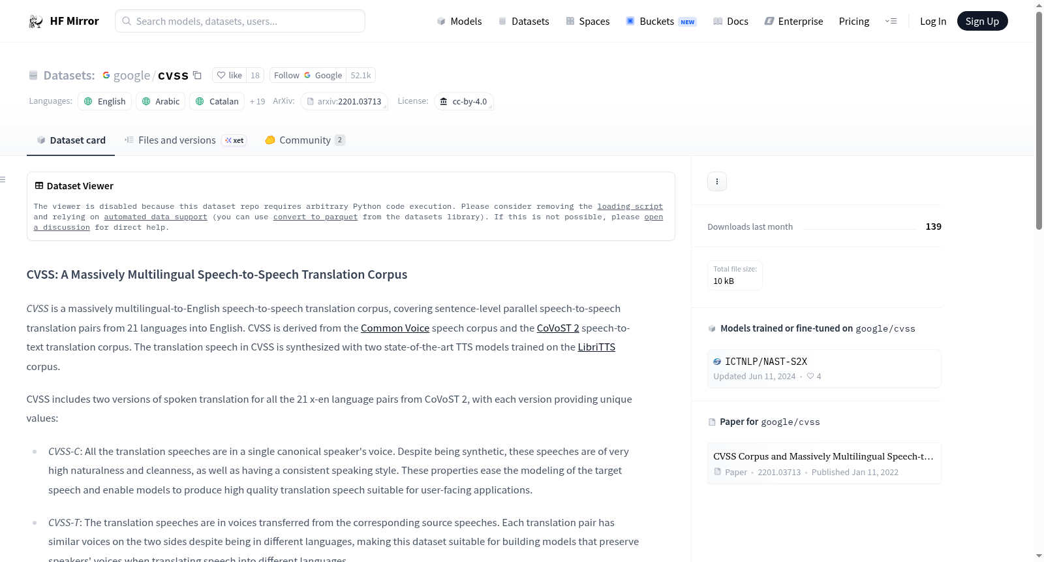
Task: Open arxiv:2201.03713 tag
Action: point(345,102)
